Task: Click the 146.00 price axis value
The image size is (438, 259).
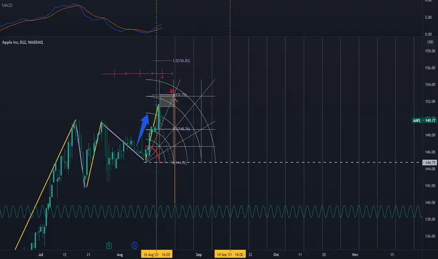Action: click(x=430, y=152)
